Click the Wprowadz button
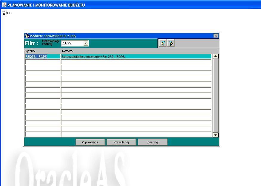Screen dimensions: 261x186 pyautogui.click(x=90, y=142)
